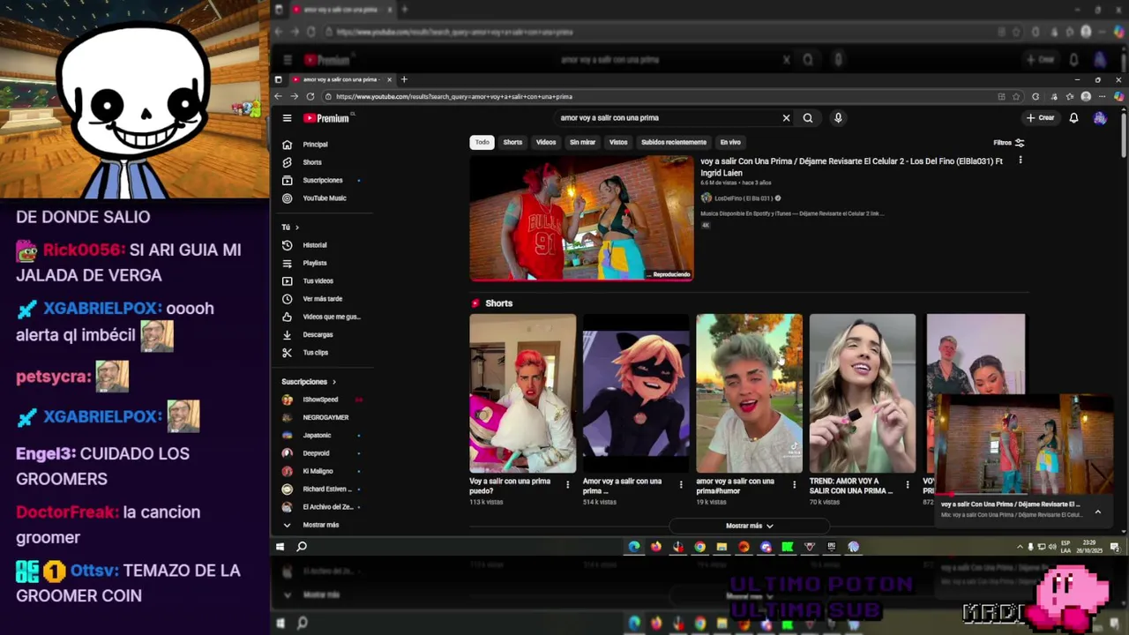Open Firefox from the taskbar

tap(656, 547)
